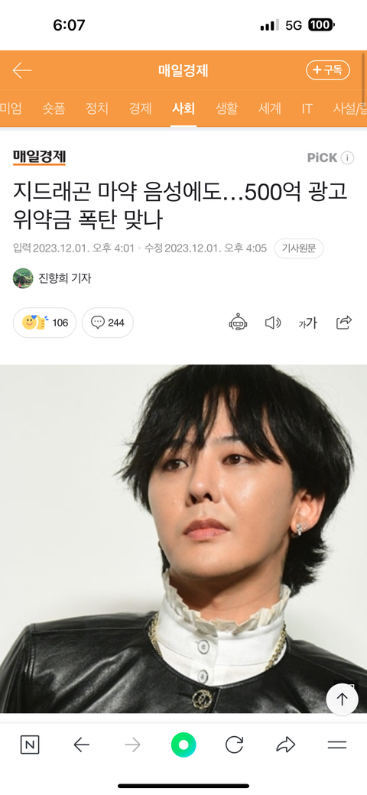
Task: Open the AI summary robot icon
Action: pos(238,323)
